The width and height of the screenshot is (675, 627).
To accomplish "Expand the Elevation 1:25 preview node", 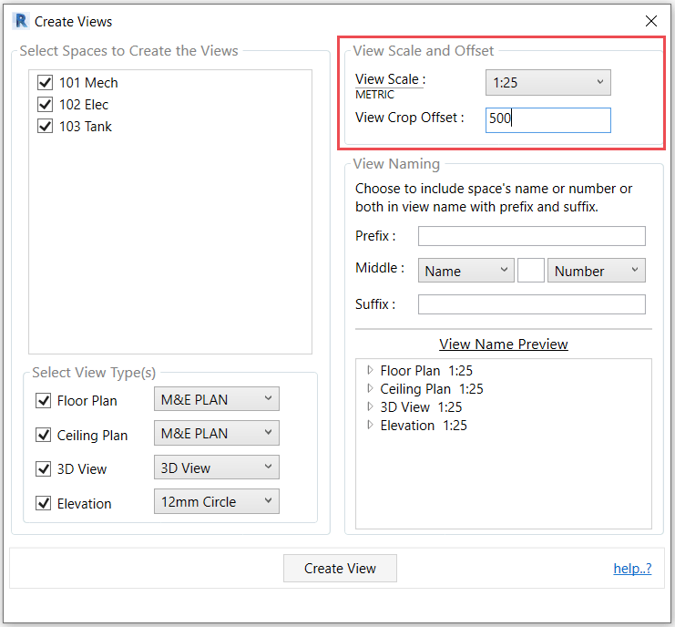I will tap(370, 426).
